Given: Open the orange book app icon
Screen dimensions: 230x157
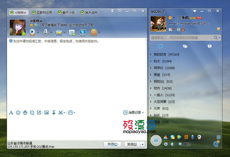Looking at the screenshot, I should pos(186,137).
